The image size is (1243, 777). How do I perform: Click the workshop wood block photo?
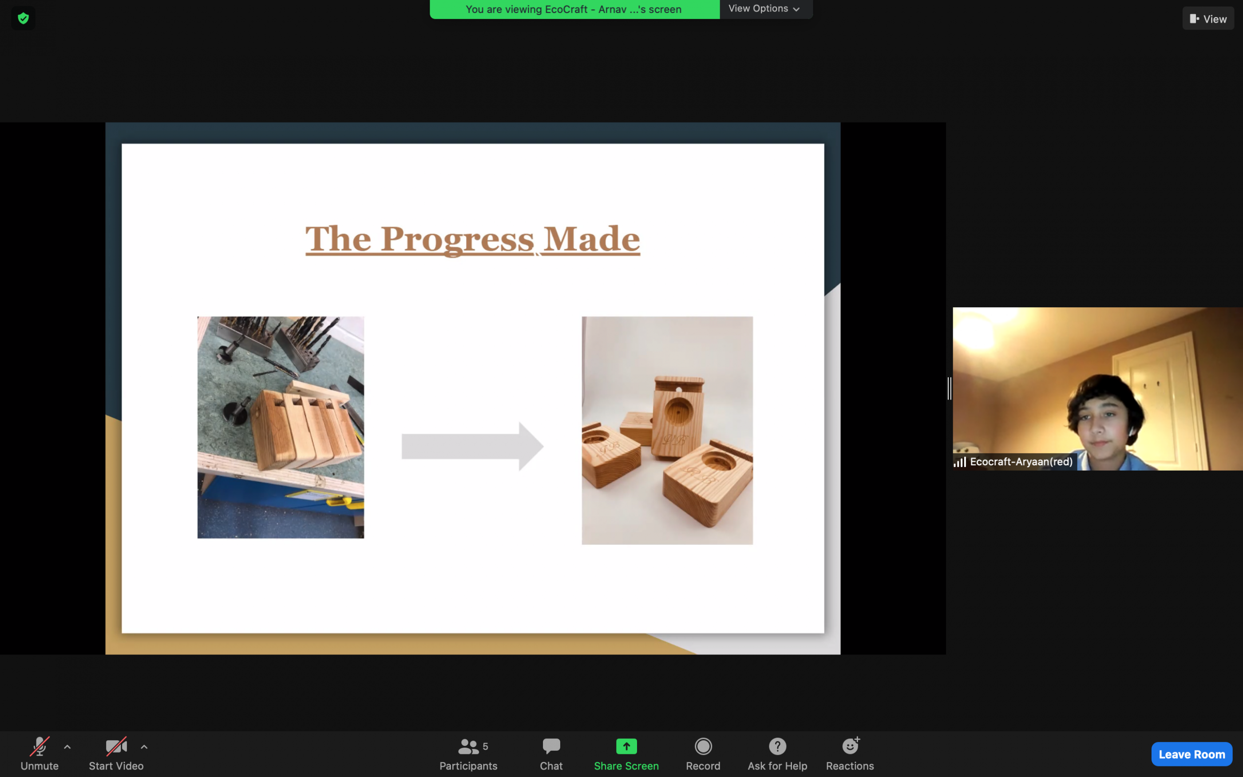(281, 428)
